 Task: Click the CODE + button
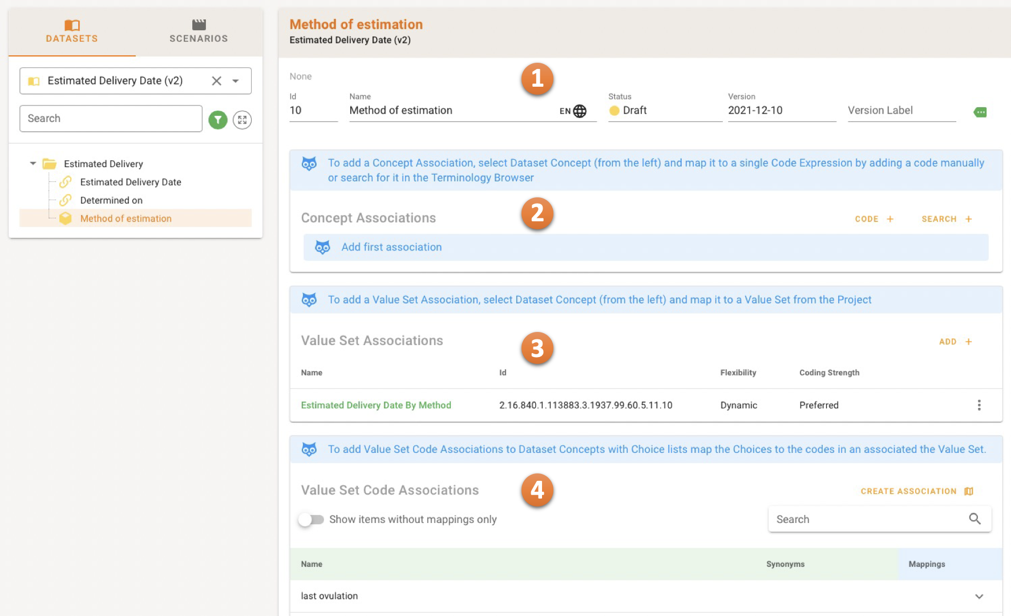(874, 219)
